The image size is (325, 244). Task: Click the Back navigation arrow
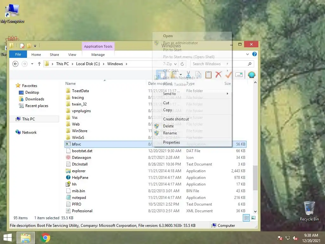[15, 64]
